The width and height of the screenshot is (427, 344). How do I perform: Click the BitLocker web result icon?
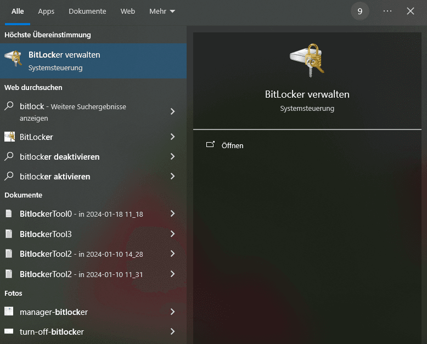(x=9, y=137)
